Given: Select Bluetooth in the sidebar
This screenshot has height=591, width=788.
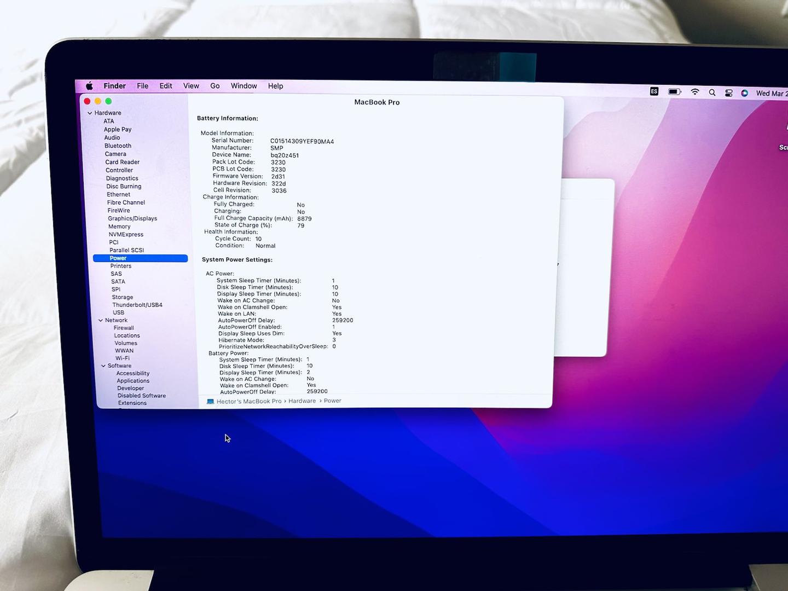Looking at the screenshot, I should tap(118, 146).
